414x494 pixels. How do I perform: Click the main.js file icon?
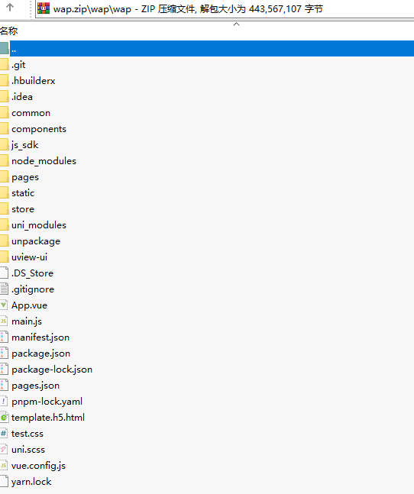pos(4,321)
